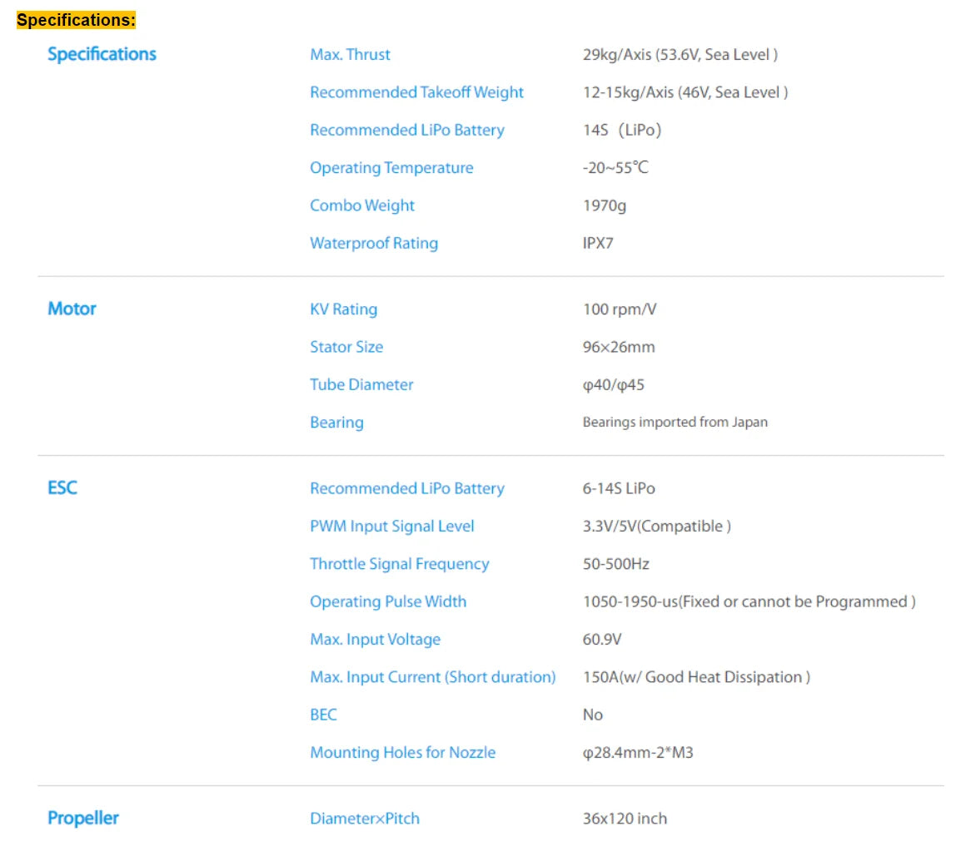Click the highlighted Specifications: heading
The height and width of the screenshot is (846, 966).
tap(76, 20)
